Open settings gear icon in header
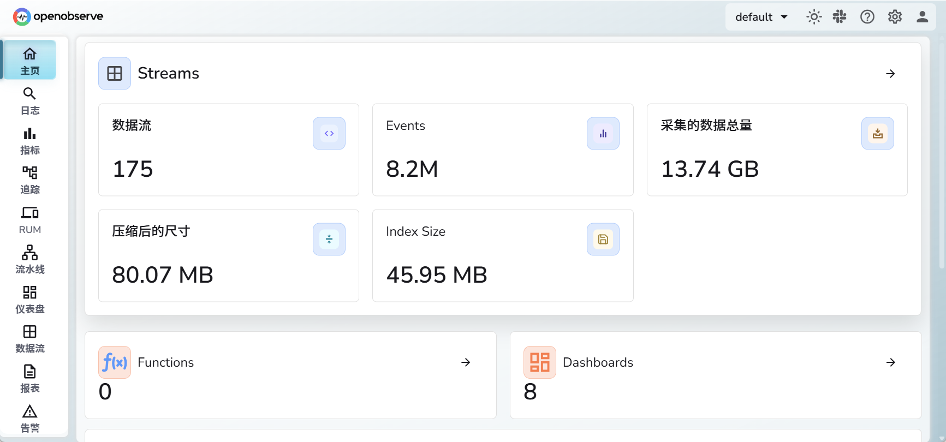Viewport: 946px width, 442px height. (895, 17)
